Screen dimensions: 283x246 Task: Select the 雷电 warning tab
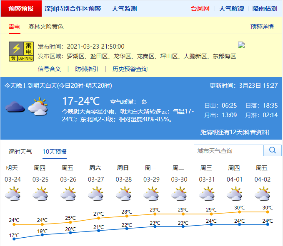pos(14,27)
